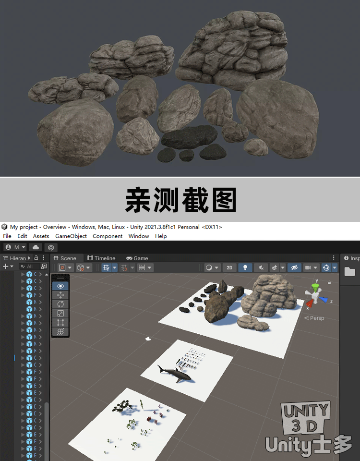Select the View (eye) tool in overlay
Image resolution: width=360 pixels, height=461 pixels.
tap(60, 286)
